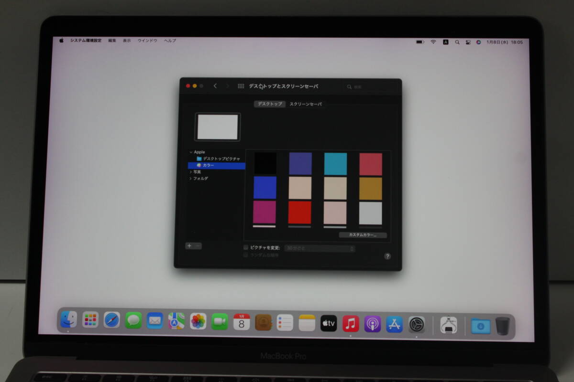The width and height of the screenshot is (574, 382).
Task: Open the Contacts app in Dock
Action: 263,322
